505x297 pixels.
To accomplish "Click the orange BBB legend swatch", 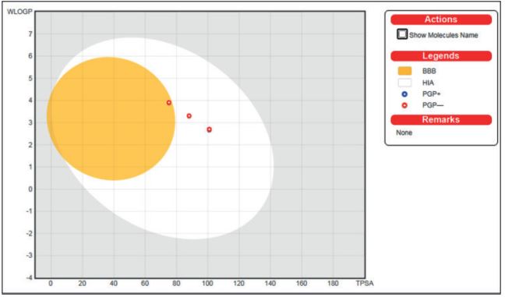I will pyautogui.click(x=404, y=71).
